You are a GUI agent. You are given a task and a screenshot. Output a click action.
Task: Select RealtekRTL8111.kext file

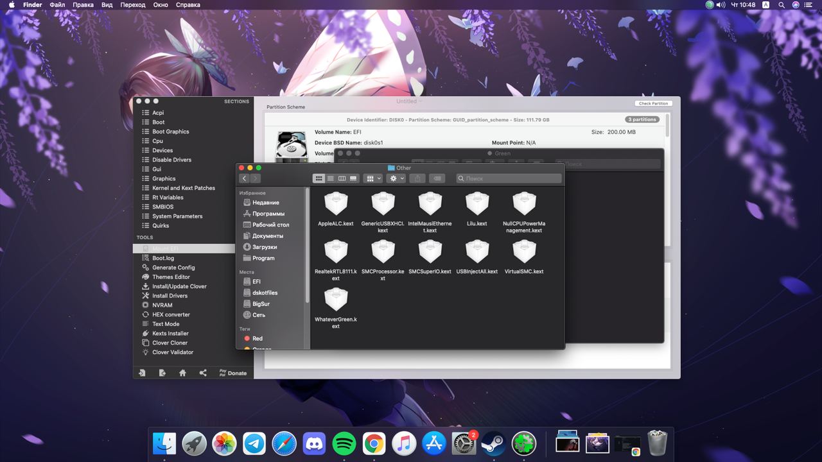(336, 260)
